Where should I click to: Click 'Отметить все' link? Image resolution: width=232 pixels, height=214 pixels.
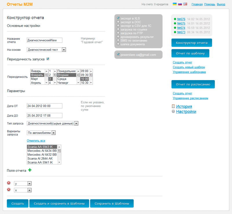(36, 141)
